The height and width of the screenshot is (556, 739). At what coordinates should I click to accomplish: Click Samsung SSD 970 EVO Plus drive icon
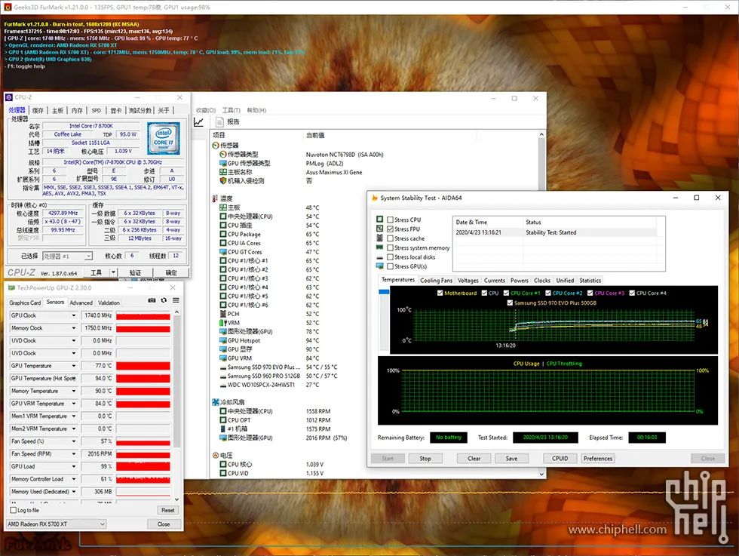223,367
